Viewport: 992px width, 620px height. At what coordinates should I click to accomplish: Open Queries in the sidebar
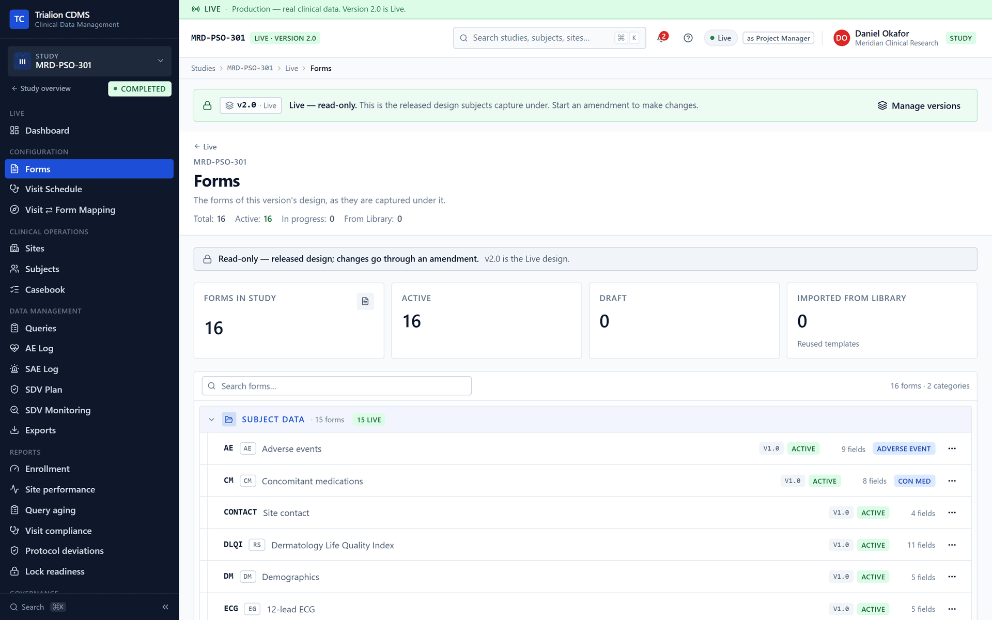click(89, 328)
